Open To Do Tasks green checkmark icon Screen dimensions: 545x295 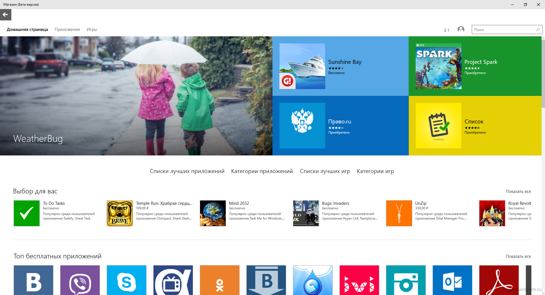point(27,213)
